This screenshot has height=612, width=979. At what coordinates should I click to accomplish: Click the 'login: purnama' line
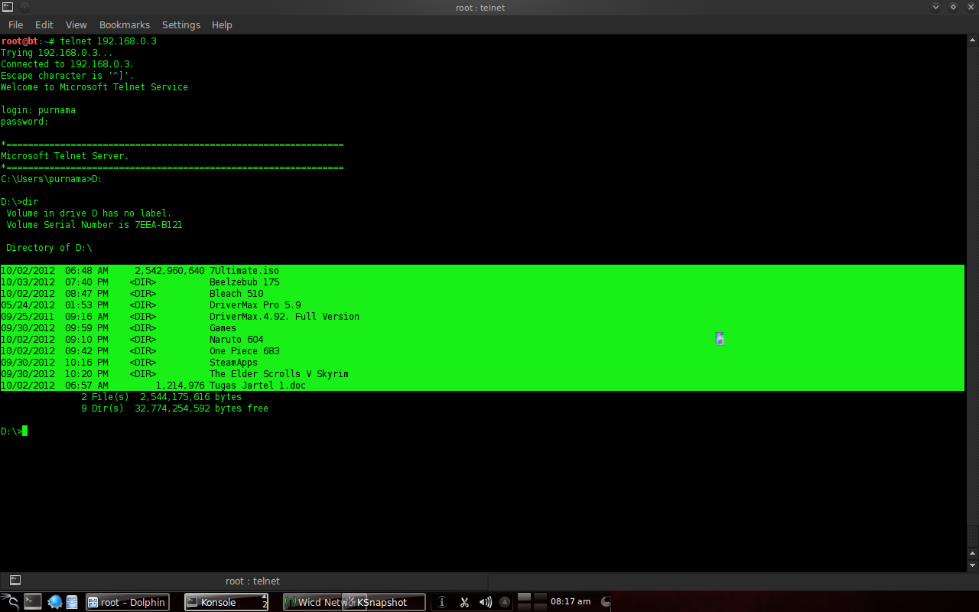tap(38, 110)
